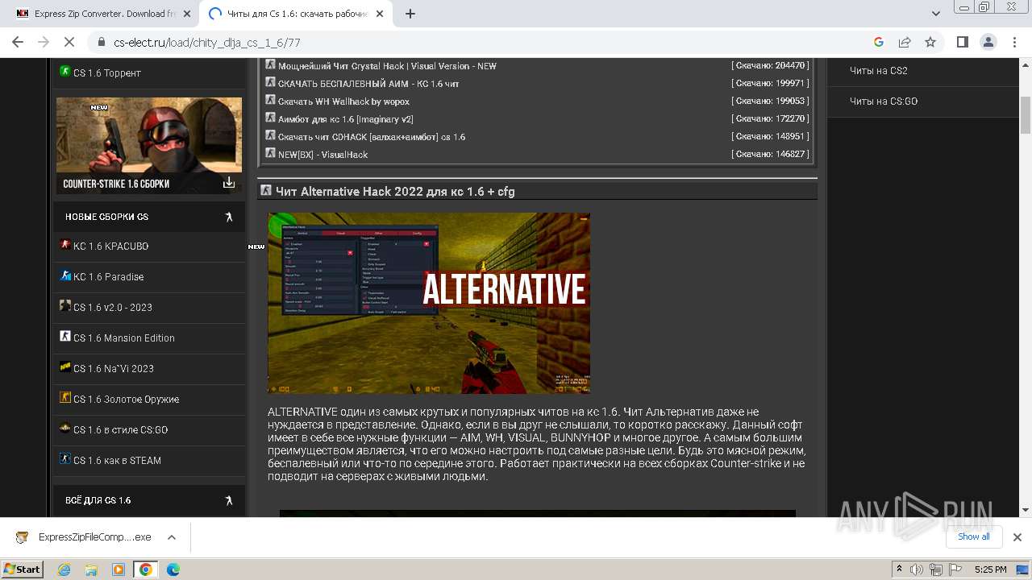Open a new browser tab
The image size is (1032, 580).
pyautogui.click(x=410, y=14)
